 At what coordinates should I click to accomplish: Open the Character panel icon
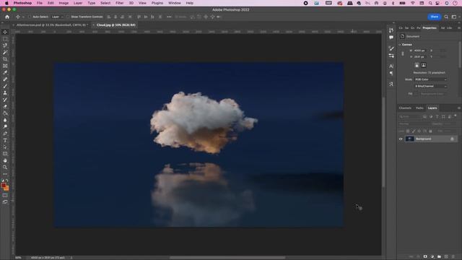pos(391,66)
